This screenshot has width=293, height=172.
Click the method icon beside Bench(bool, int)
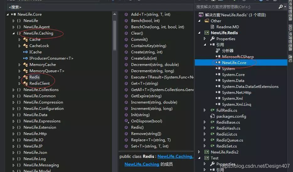126,21
